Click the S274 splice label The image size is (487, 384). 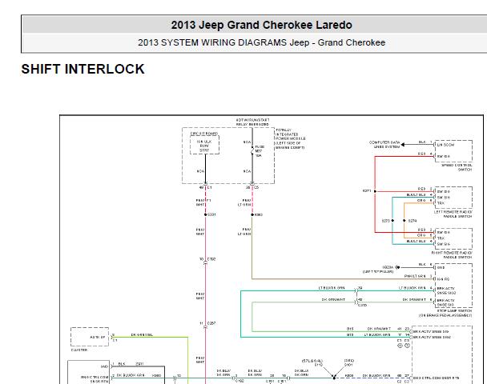pos(413,221)
